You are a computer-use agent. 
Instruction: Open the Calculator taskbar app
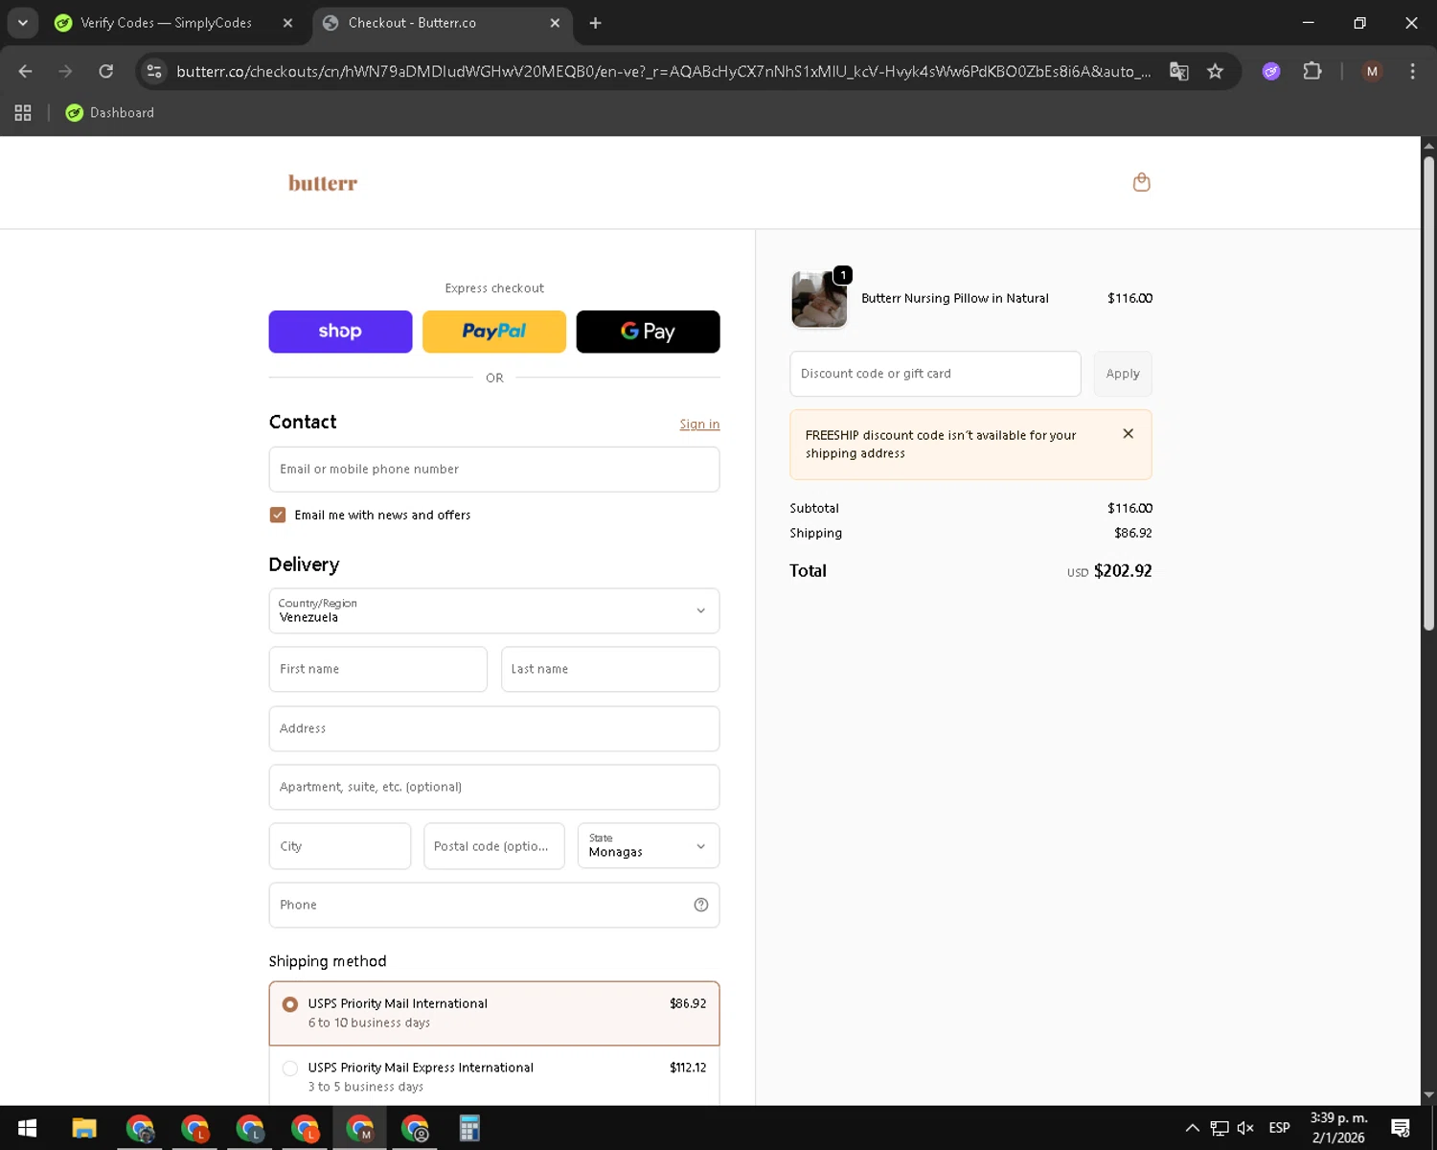click(469, 1128)
